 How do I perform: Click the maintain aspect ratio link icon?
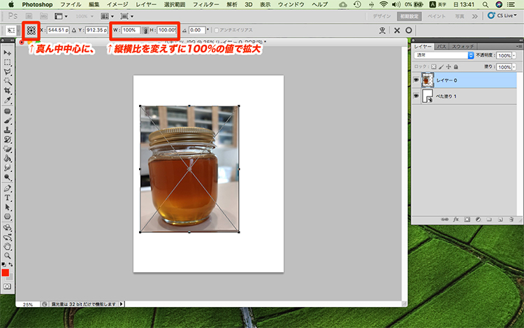tap(145, 31)
